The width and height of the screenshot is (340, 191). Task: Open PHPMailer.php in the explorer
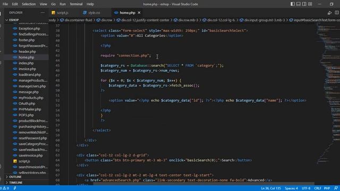pyautogui.click(x=30, y=109)
